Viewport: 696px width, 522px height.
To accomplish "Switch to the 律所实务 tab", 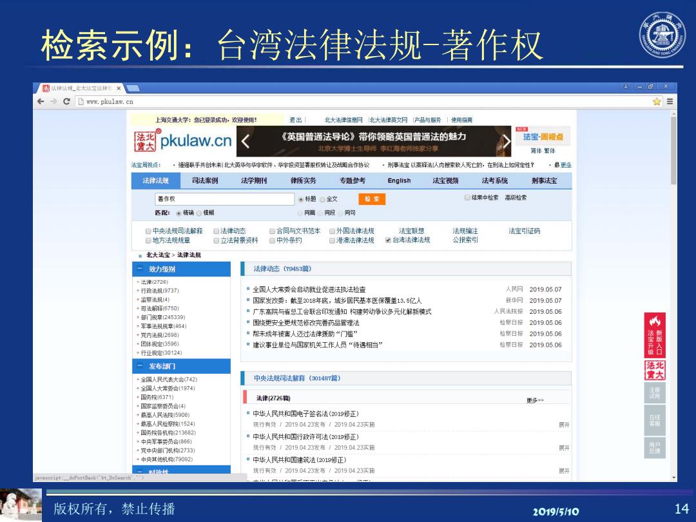I will tap(303, 180).
